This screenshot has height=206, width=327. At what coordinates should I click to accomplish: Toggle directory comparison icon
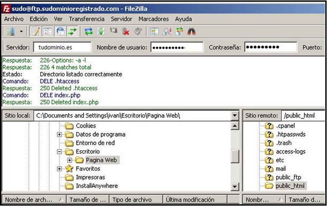point(167,31)
